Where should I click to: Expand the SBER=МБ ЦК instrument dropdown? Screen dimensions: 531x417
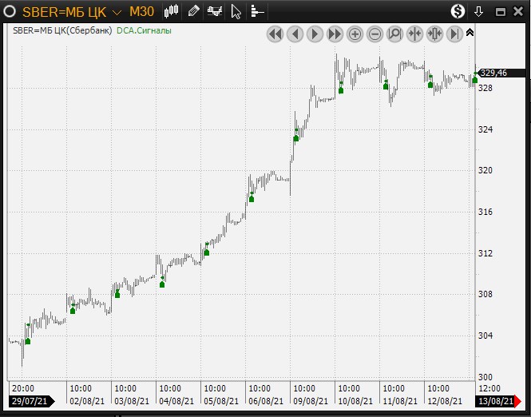coord(117,12)
